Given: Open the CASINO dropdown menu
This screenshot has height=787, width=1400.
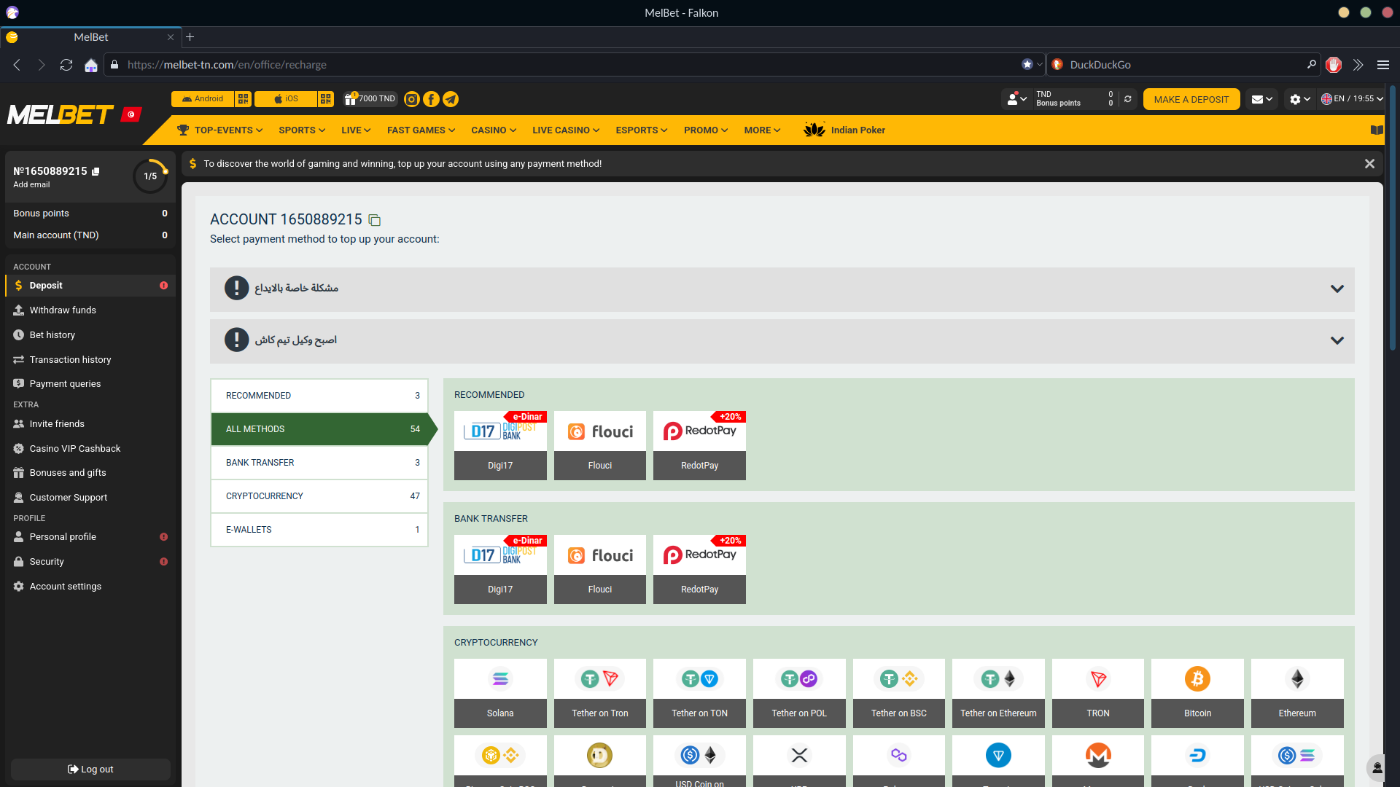Looking at the screenshot, I should [x=494, y=130].
